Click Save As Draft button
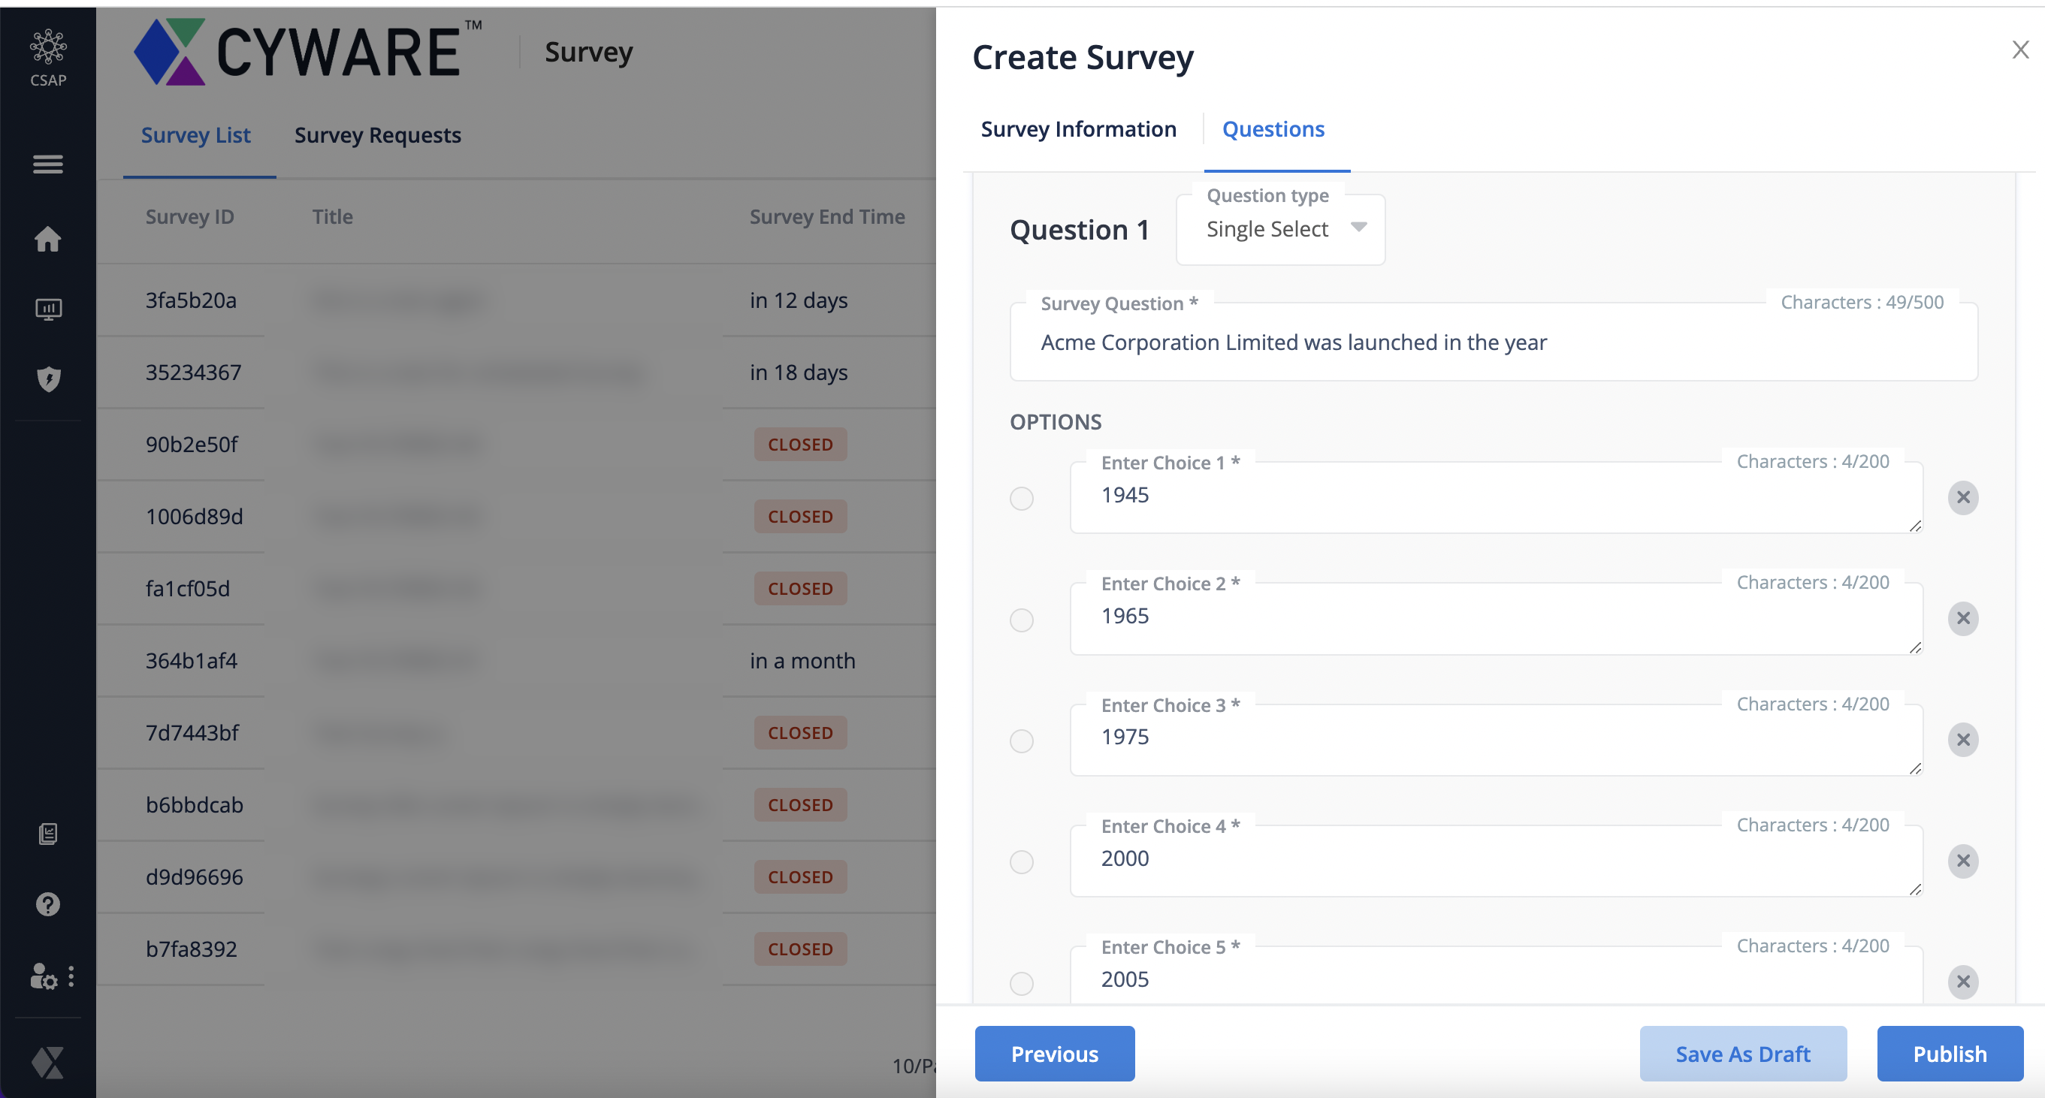 pyautogui.click(x=1742, y=1054)
